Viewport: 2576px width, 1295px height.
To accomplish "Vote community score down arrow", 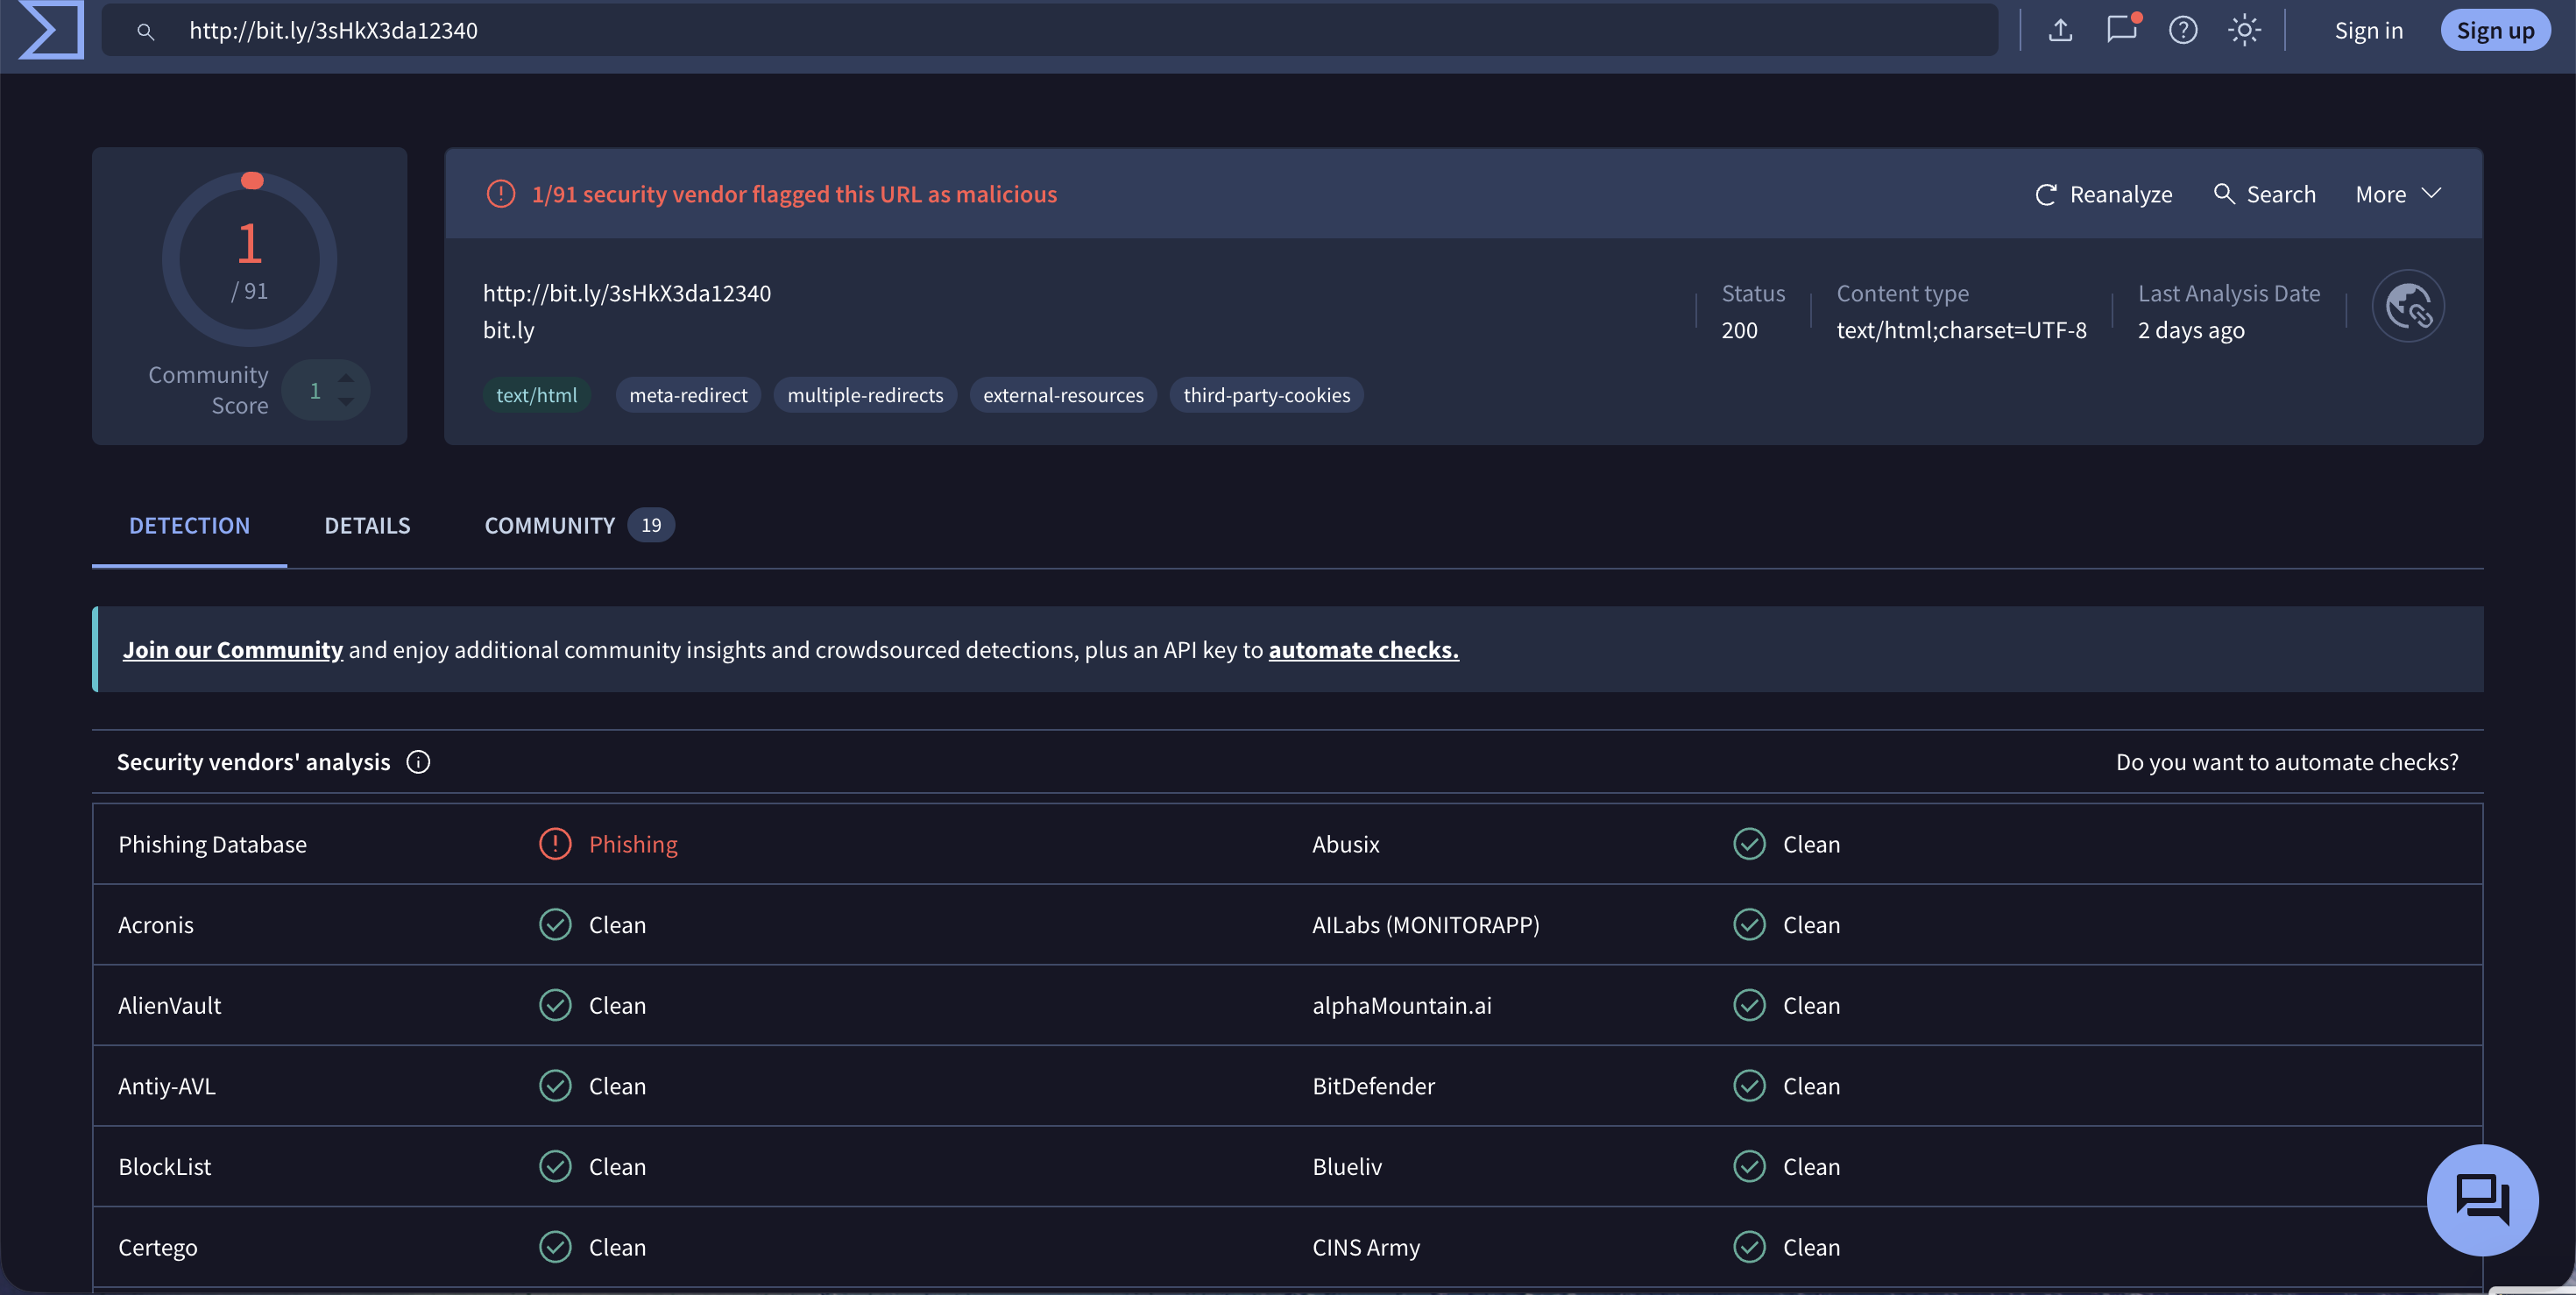I will 346,402.
